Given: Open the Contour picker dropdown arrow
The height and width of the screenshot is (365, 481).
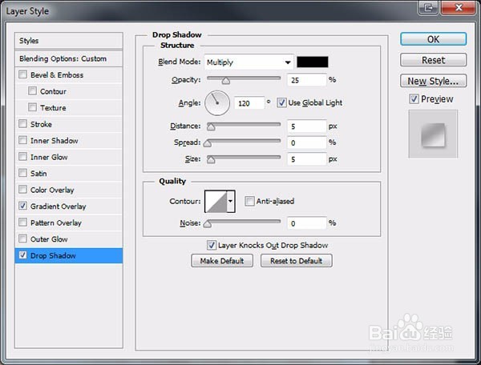Looking at the screenshot, I should pyautogui.click(x=231, y=201).
